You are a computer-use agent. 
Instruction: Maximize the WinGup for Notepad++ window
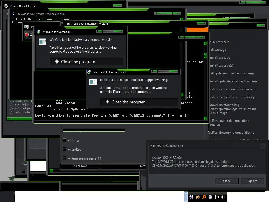pos(108,31)
